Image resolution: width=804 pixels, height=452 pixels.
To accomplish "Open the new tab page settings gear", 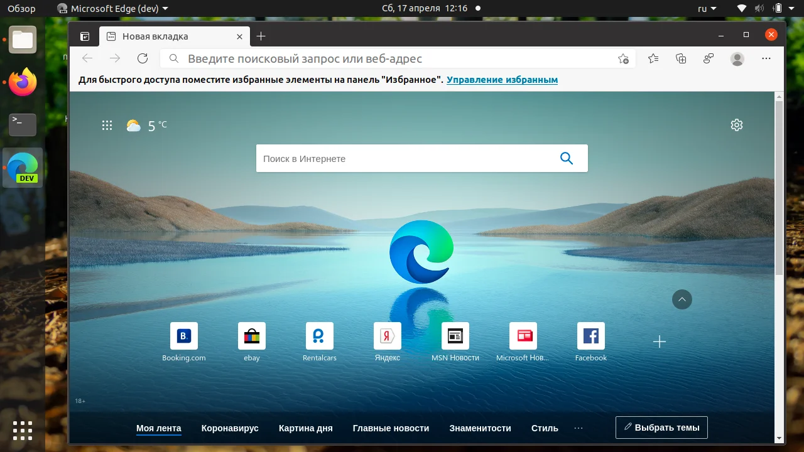I will click(x=736, y=125).
